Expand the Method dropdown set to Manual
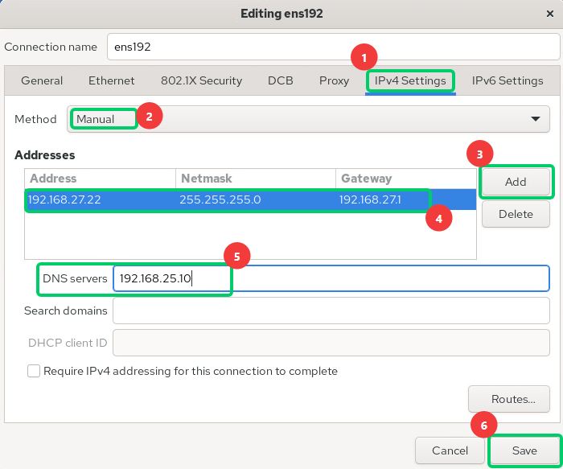 click(x=308, y=119)
